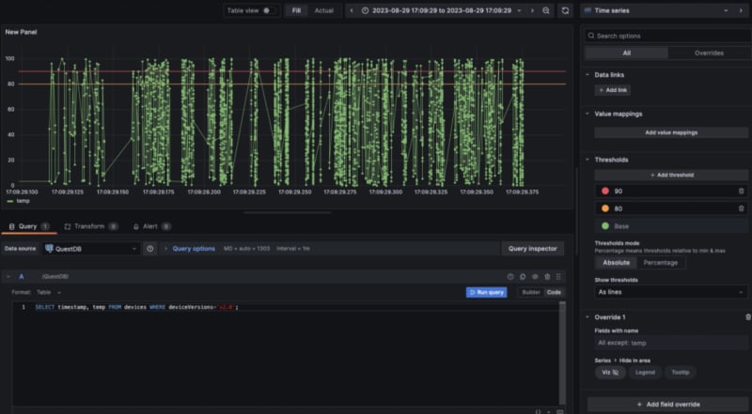Grab the query A reorder handle
This screenshot has height=414, width=752.
pyautogui.click(x=558, y=277)
